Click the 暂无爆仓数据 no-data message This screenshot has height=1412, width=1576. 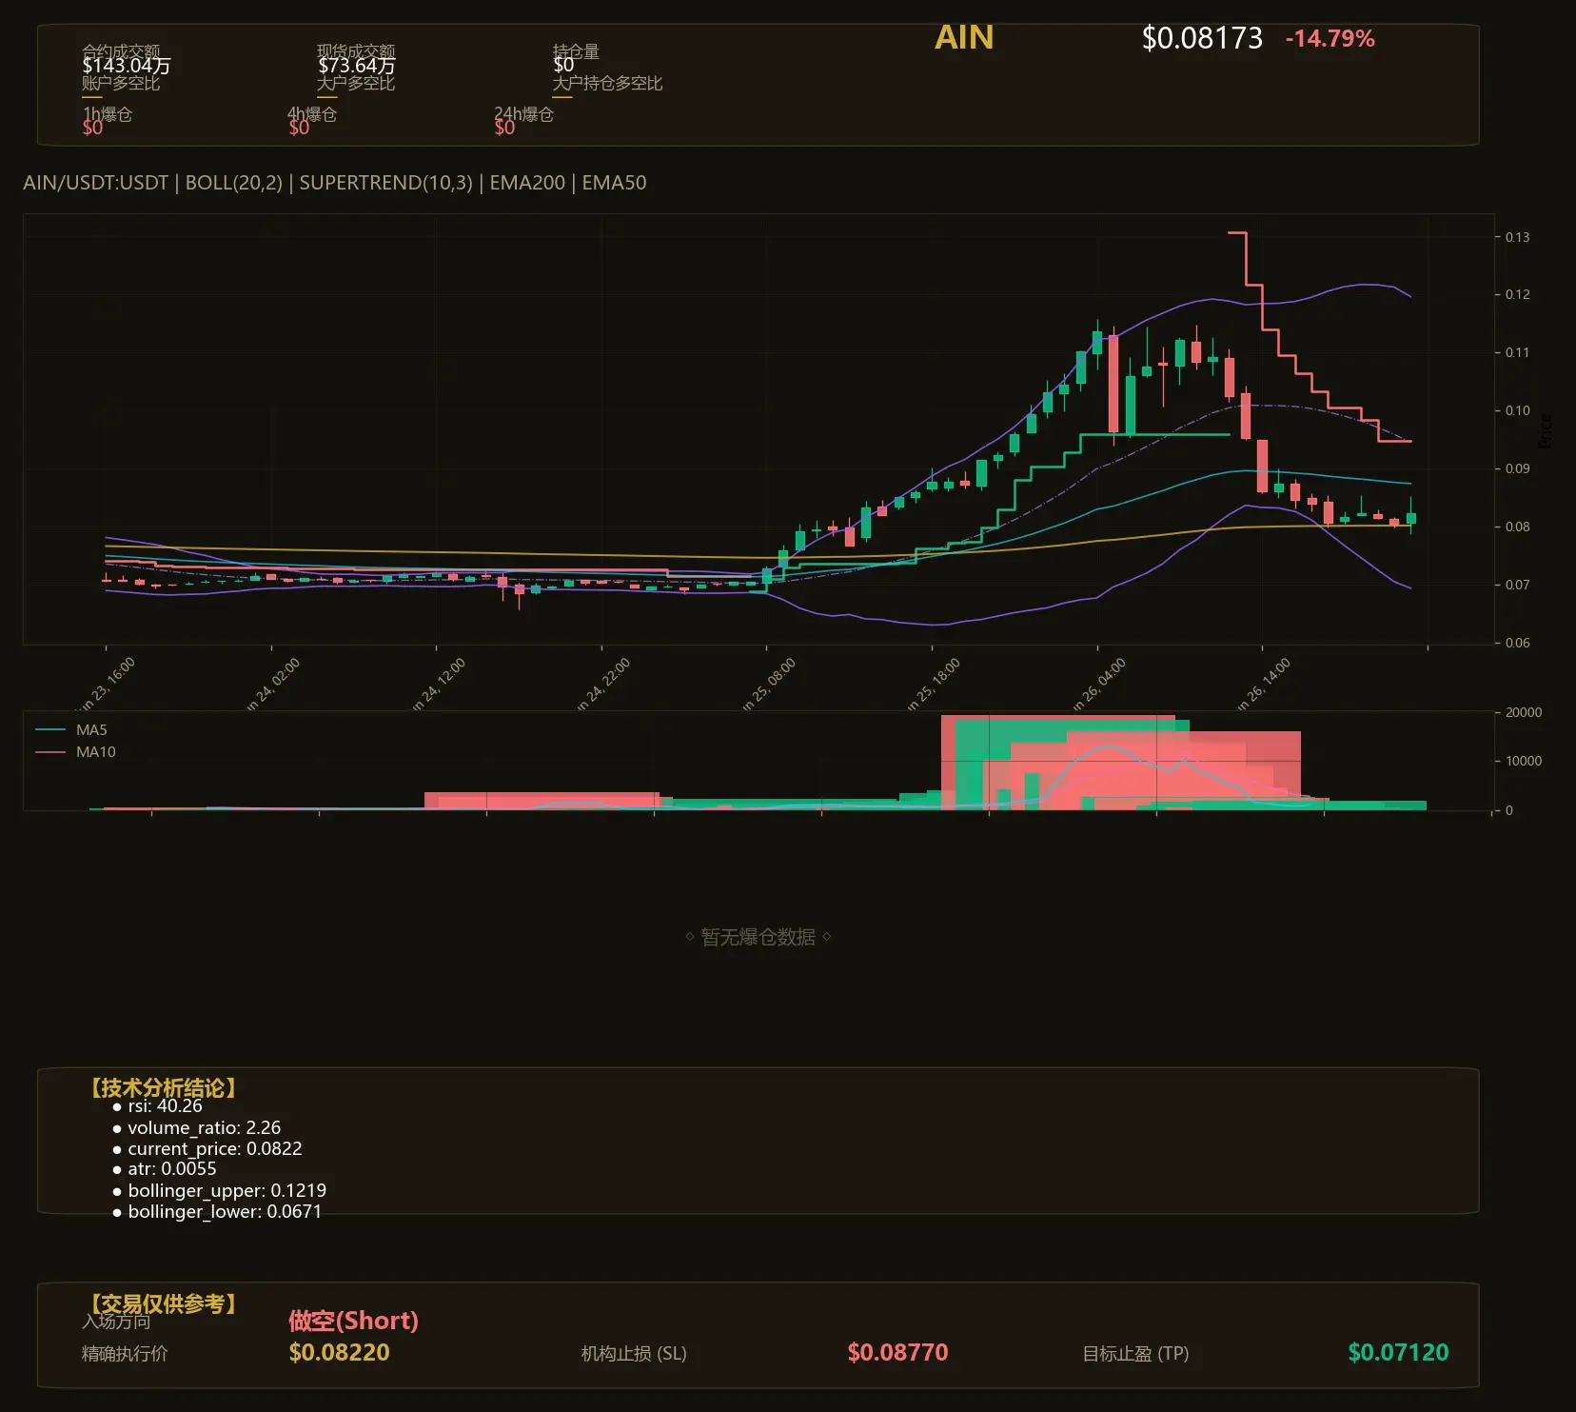[x=758, y=937]
